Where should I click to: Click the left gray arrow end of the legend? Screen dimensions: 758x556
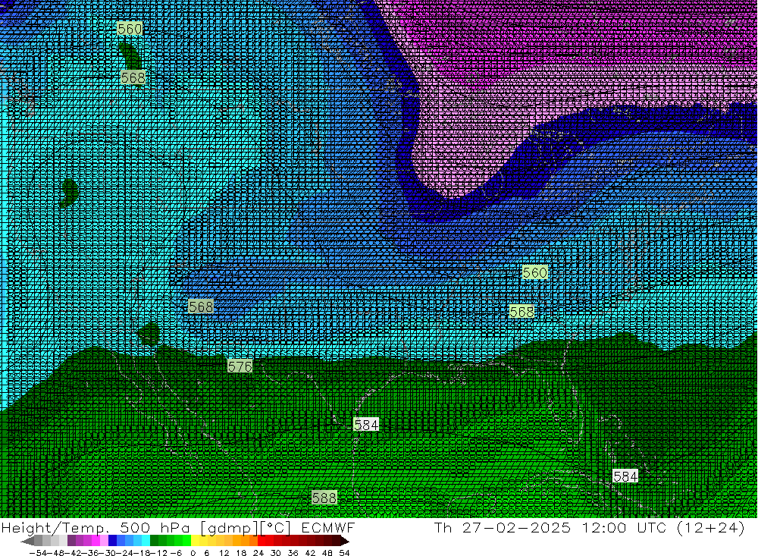tap(27, 541)
